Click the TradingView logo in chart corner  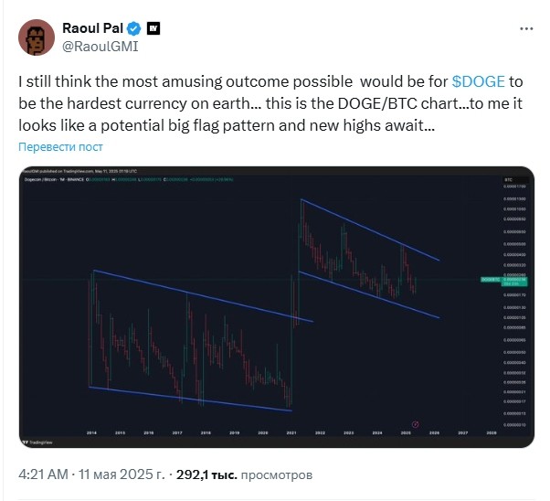tap(36, 441)
